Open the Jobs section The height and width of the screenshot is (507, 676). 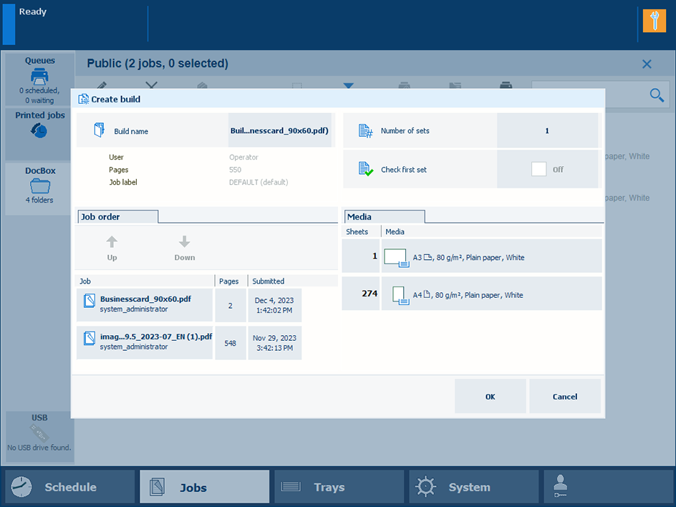coord(204,487)
